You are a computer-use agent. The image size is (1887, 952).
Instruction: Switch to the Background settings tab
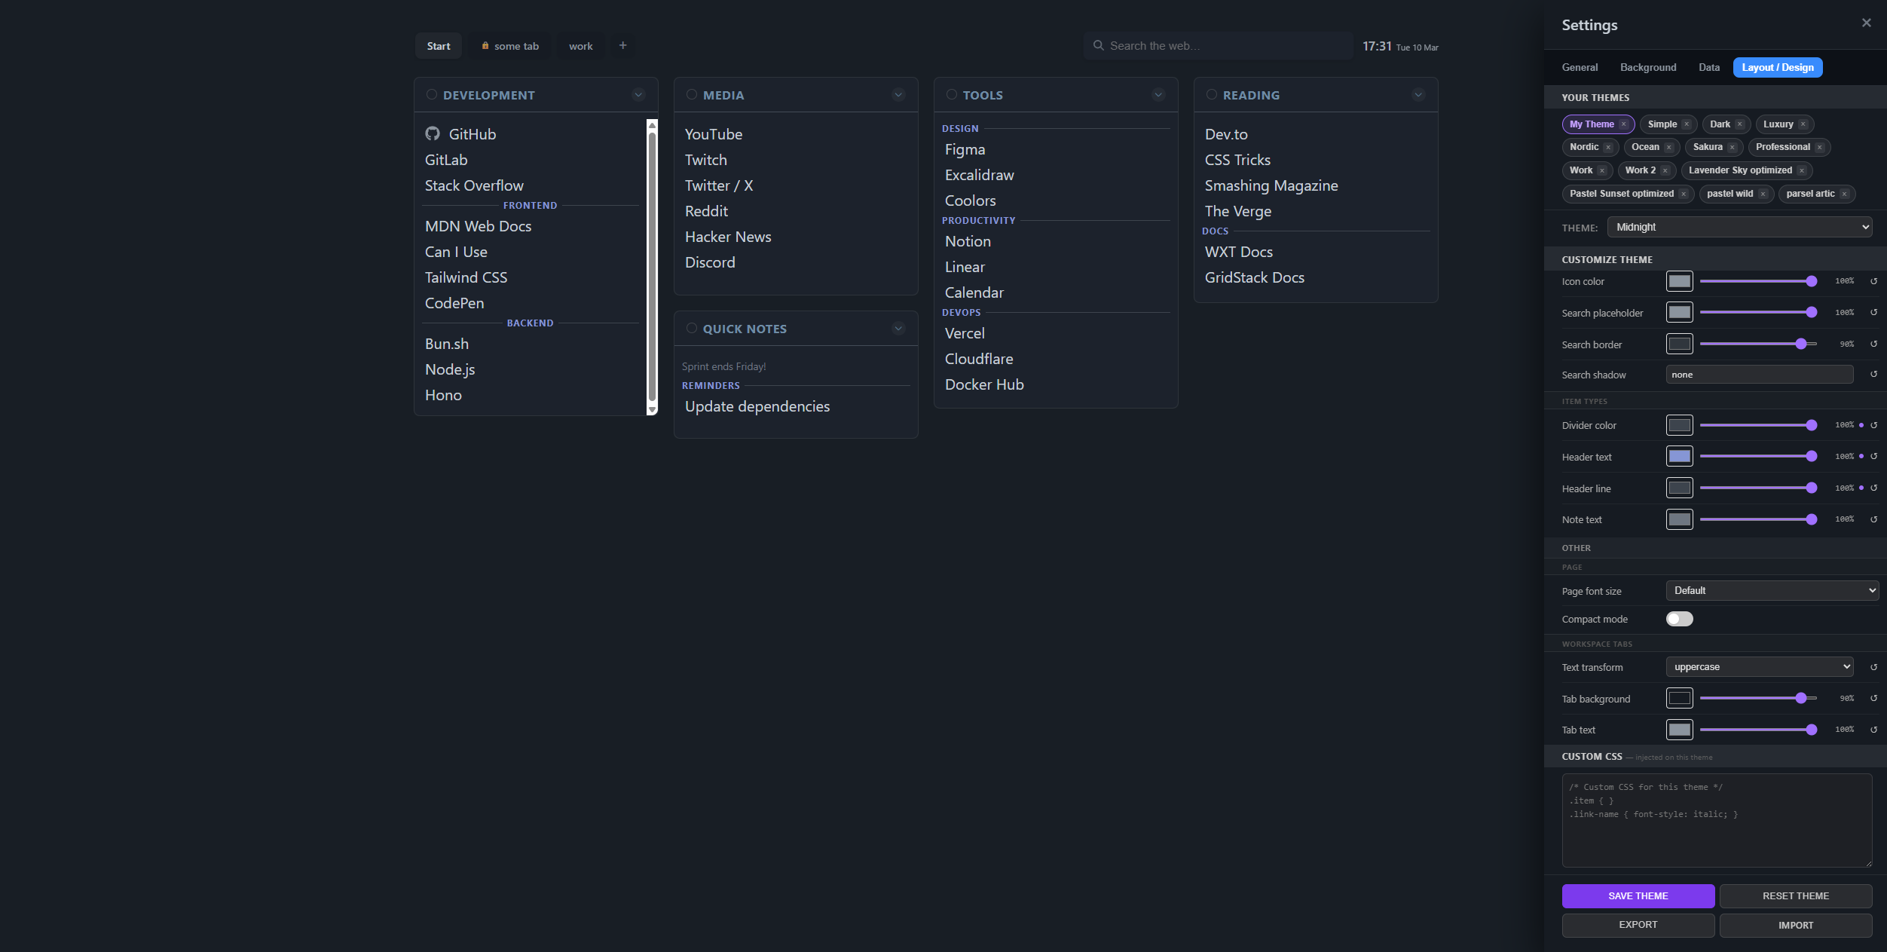tap(1647, 67)
